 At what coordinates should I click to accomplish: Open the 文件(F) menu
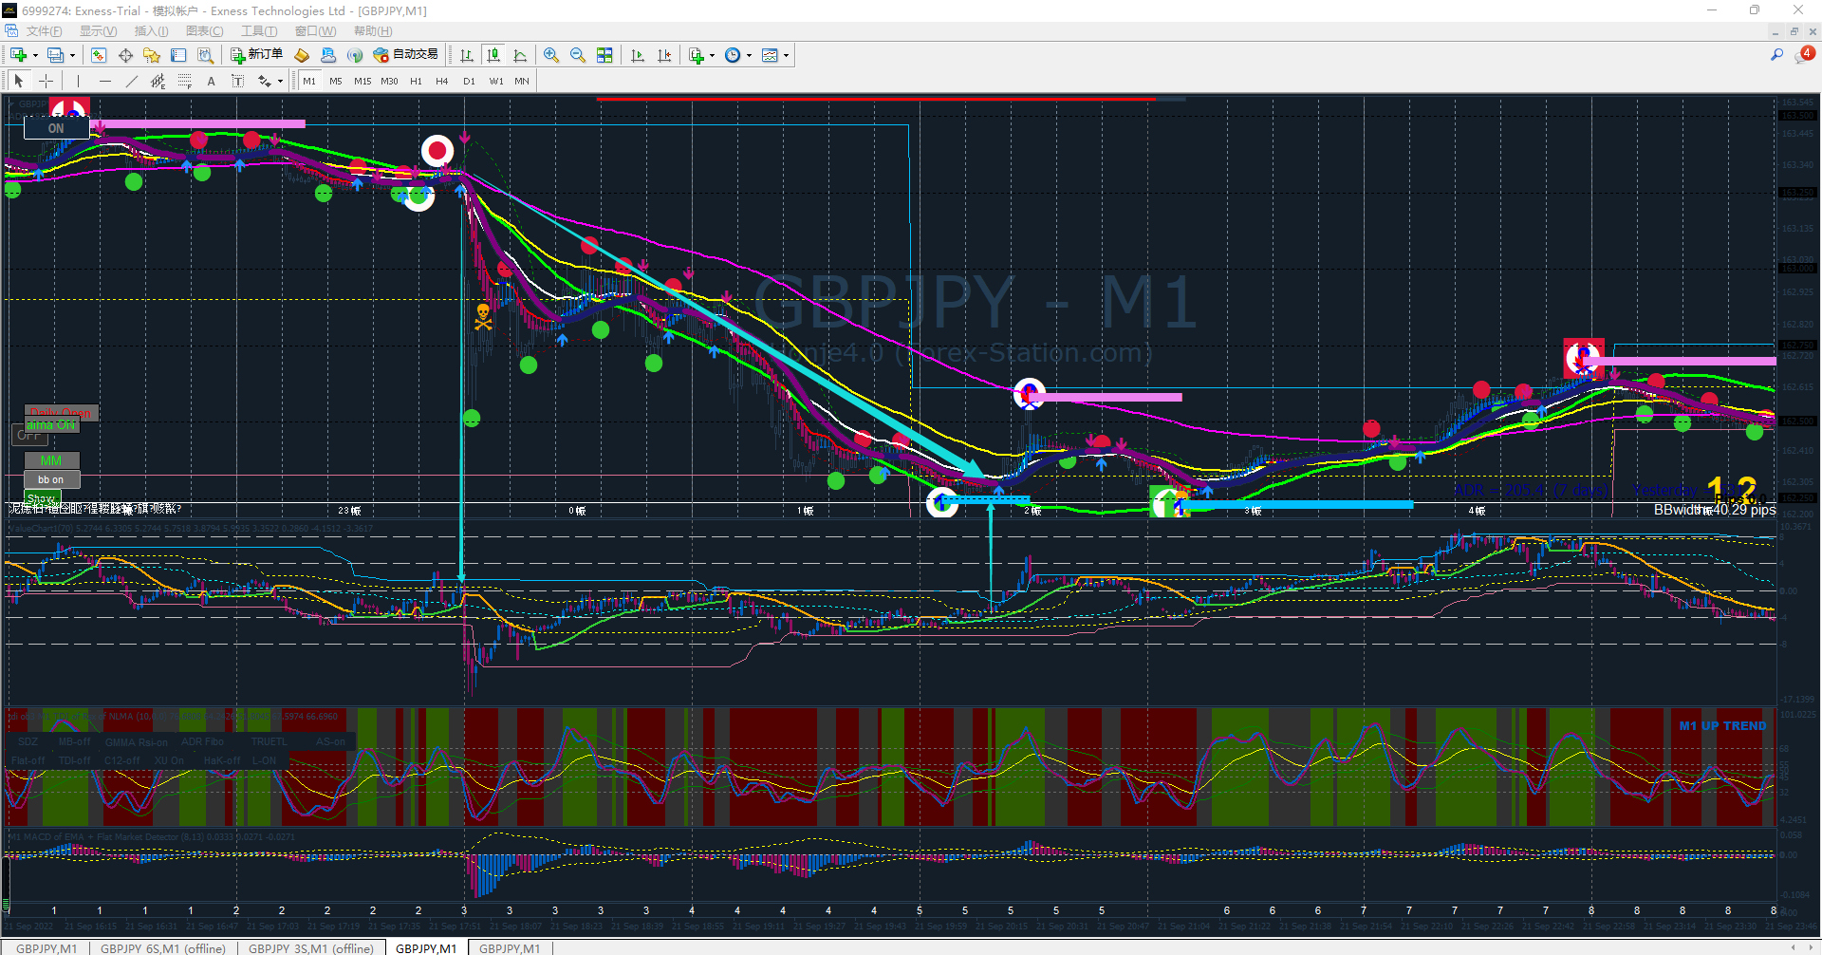[44, 31]
